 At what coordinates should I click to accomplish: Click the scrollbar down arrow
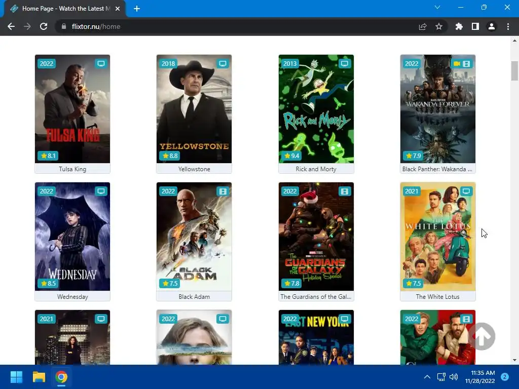[514, 360]
